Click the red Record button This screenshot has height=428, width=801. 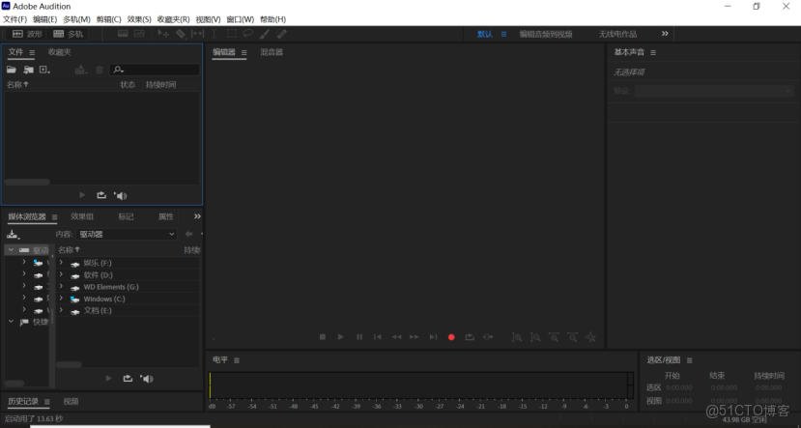(x=451, y=337)
